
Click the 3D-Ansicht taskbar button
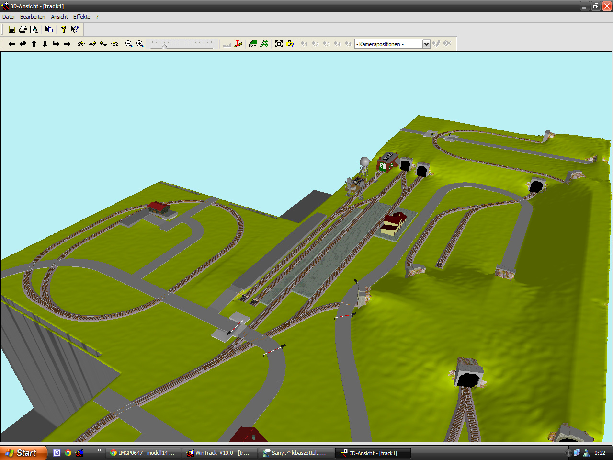pyautogui.click(x=373, y=453)
